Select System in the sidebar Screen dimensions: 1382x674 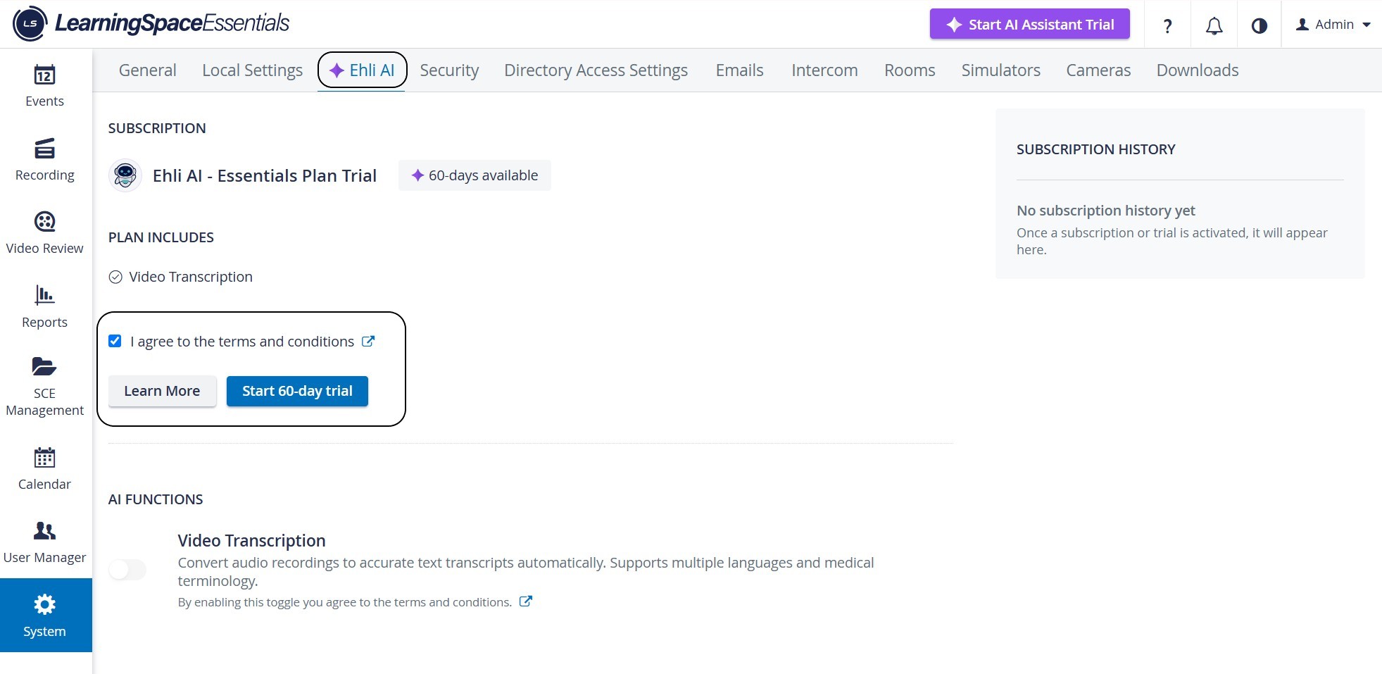click(45, 616)
